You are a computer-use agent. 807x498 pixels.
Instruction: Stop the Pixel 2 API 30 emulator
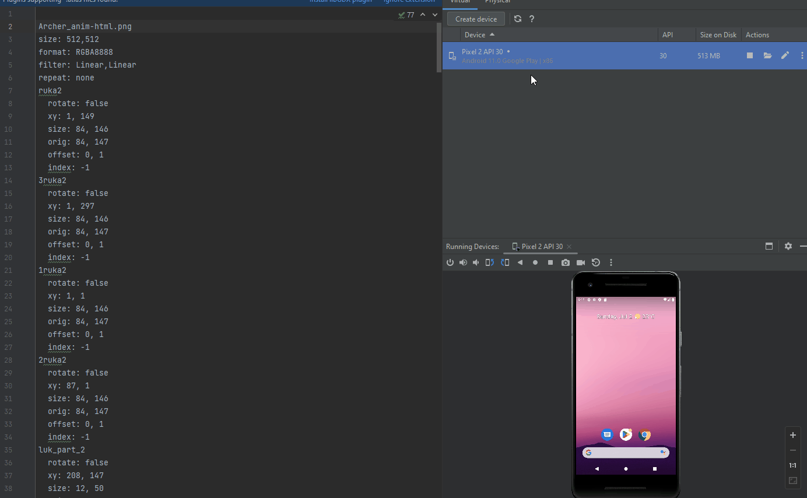pyautogui.click(x=750, y=55)
